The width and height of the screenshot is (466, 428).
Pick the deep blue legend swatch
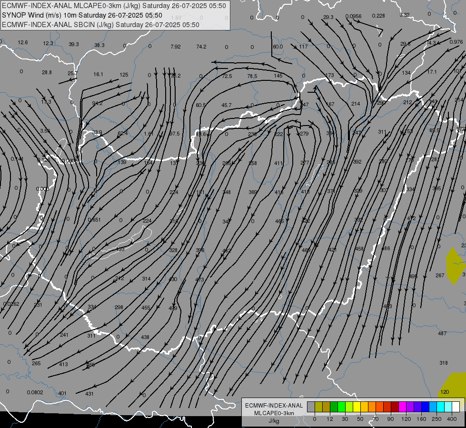(x=426, y=407)
